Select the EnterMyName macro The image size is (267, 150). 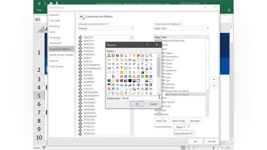pyautogui.click(x=92, y=65)
